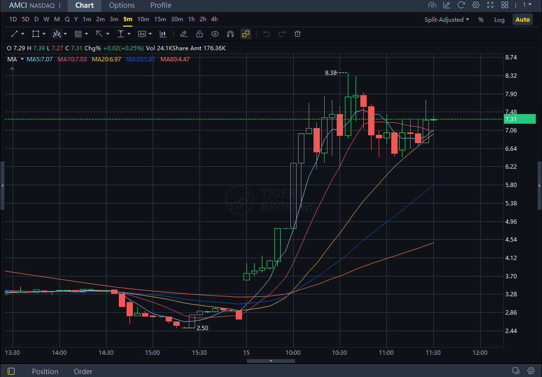Delete all drawings with trash icon

[297, 34]
